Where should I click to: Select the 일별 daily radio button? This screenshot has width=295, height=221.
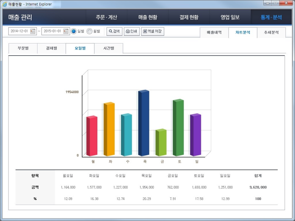click(x=73, y=31)
